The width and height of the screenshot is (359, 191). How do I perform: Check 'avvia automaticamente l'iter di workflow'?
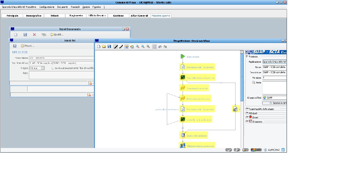click(53, 68)
